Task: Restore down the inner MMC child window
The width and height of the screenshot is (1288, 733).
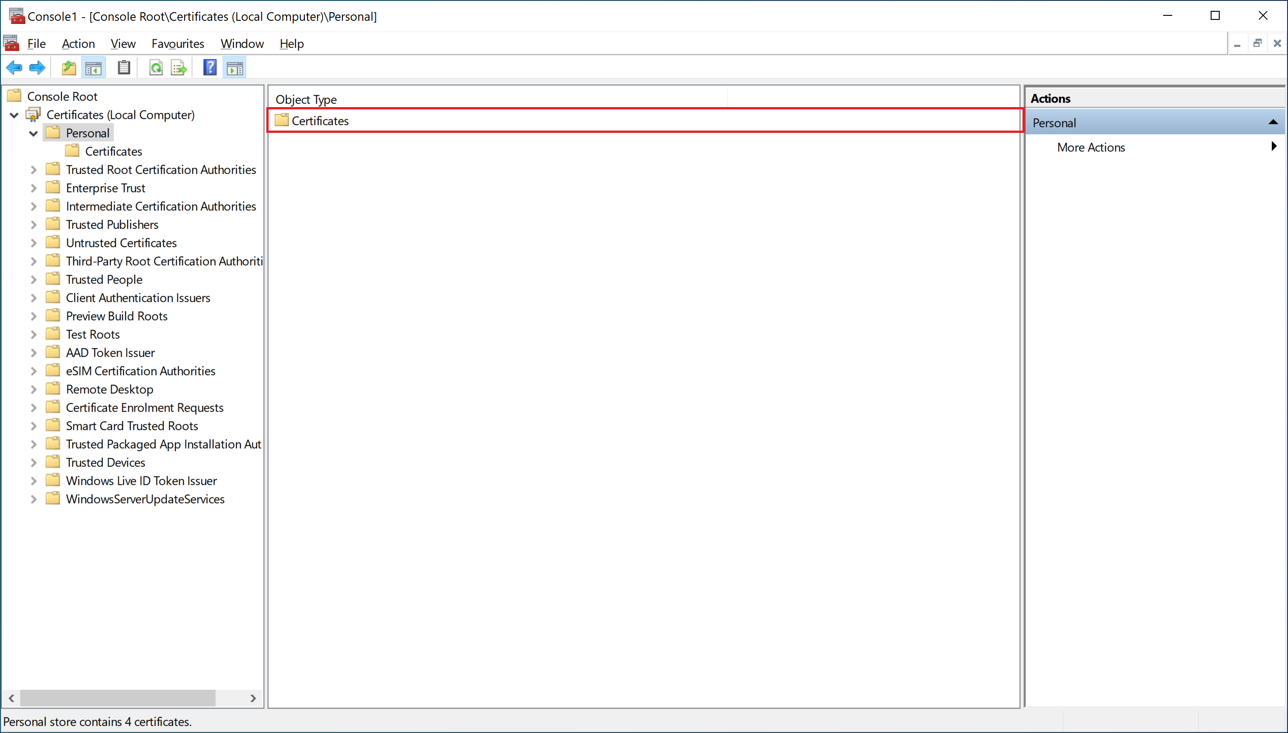Action: click(x=1257, y=43)
